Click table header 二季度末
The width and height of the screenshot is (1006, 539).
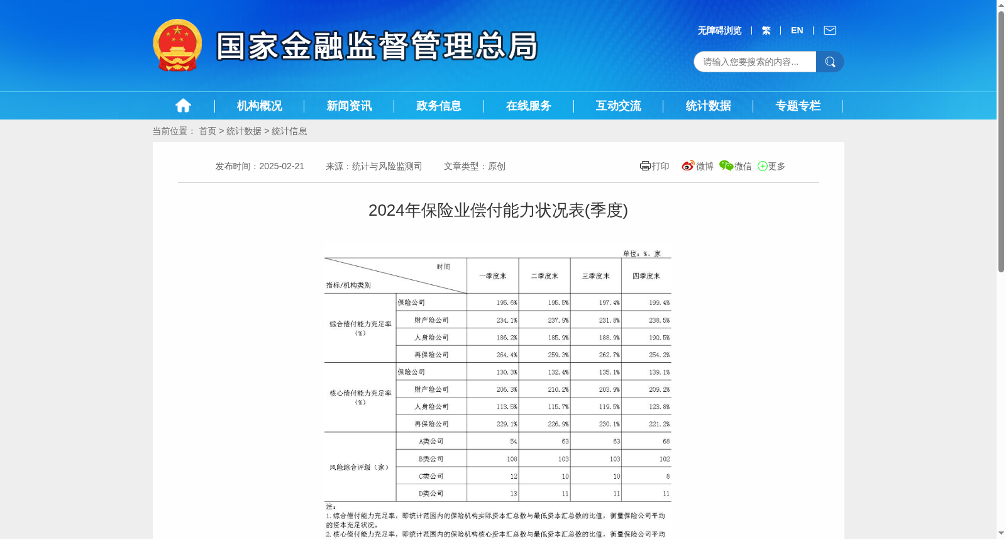(x=544, y=276)
